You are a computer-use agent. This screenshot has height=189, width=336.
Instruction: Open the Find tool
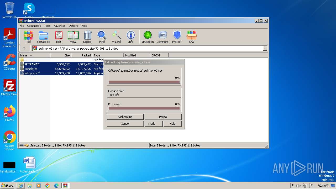tap(102, 37)
